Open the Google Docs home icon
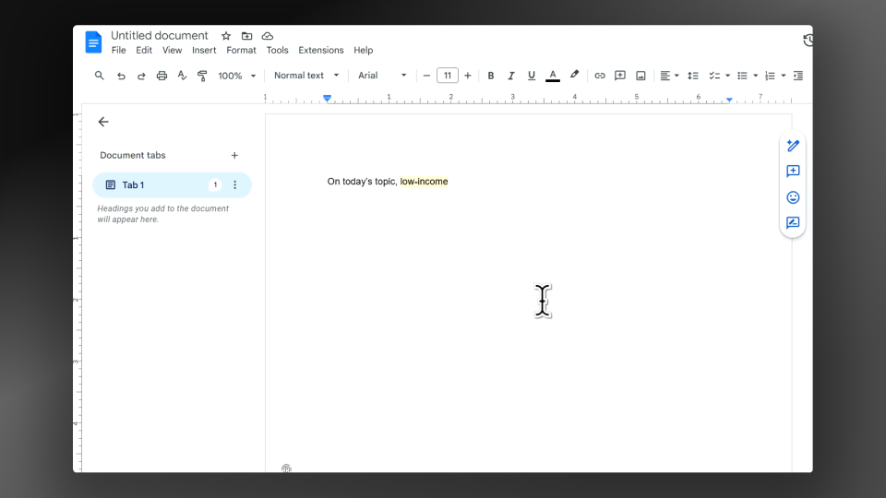 point(93,42)
